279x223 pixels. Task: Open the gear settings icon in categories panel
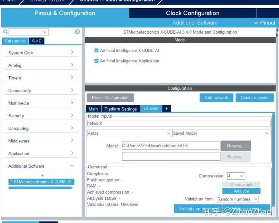tap(77, 32)
